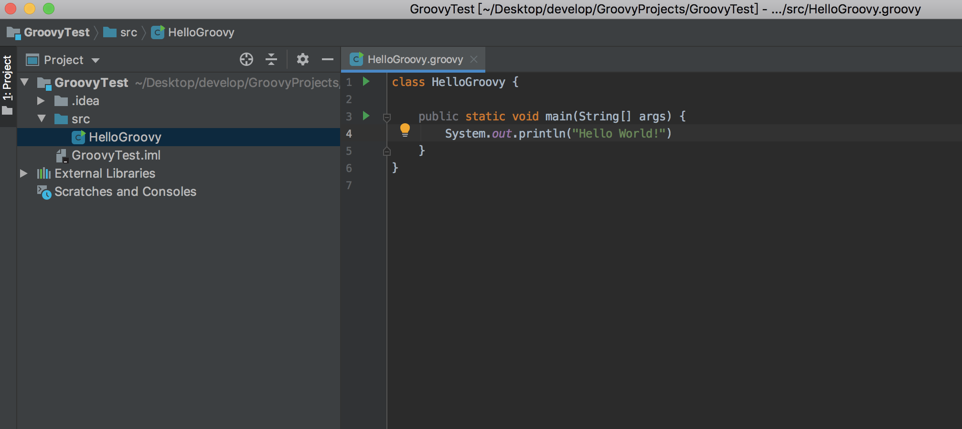Click the 'class' keyword on line 1
962x429 pixels.
pyautogui.click(x=408, y=82)
